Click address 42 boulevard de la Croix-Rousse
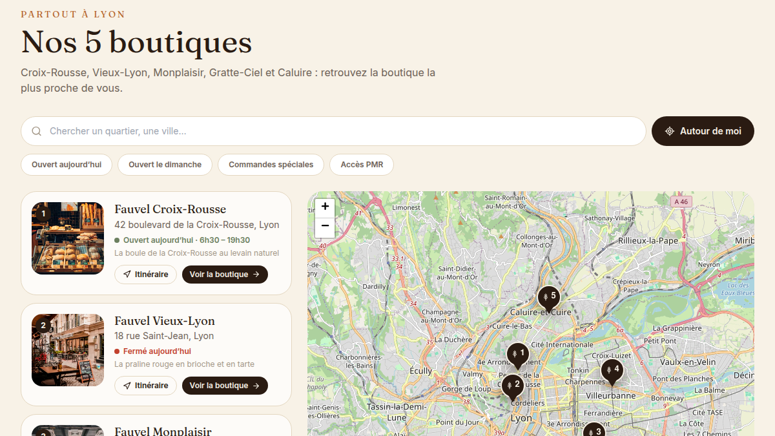Screen dimensions: 775x436 tap(197, 225)
